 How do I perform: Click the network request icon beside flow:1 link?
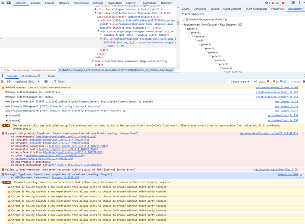(x=296, y=170)
